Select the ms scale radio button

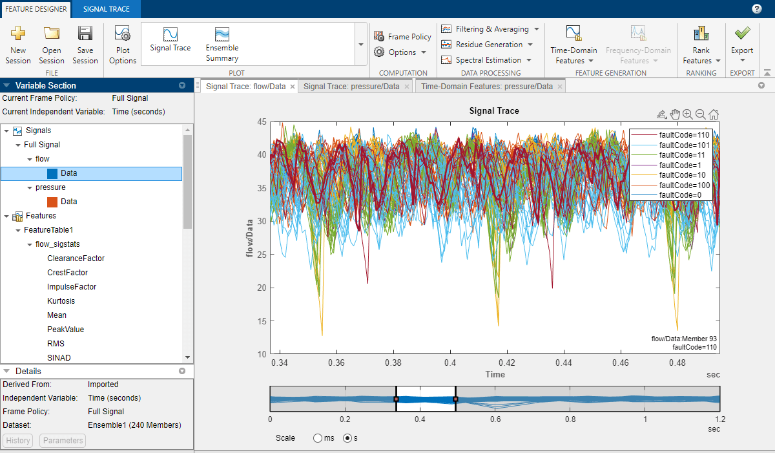point(317,438)
